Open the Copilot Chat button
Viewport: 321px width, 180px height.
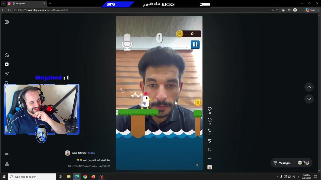click(x=310, y=10)
